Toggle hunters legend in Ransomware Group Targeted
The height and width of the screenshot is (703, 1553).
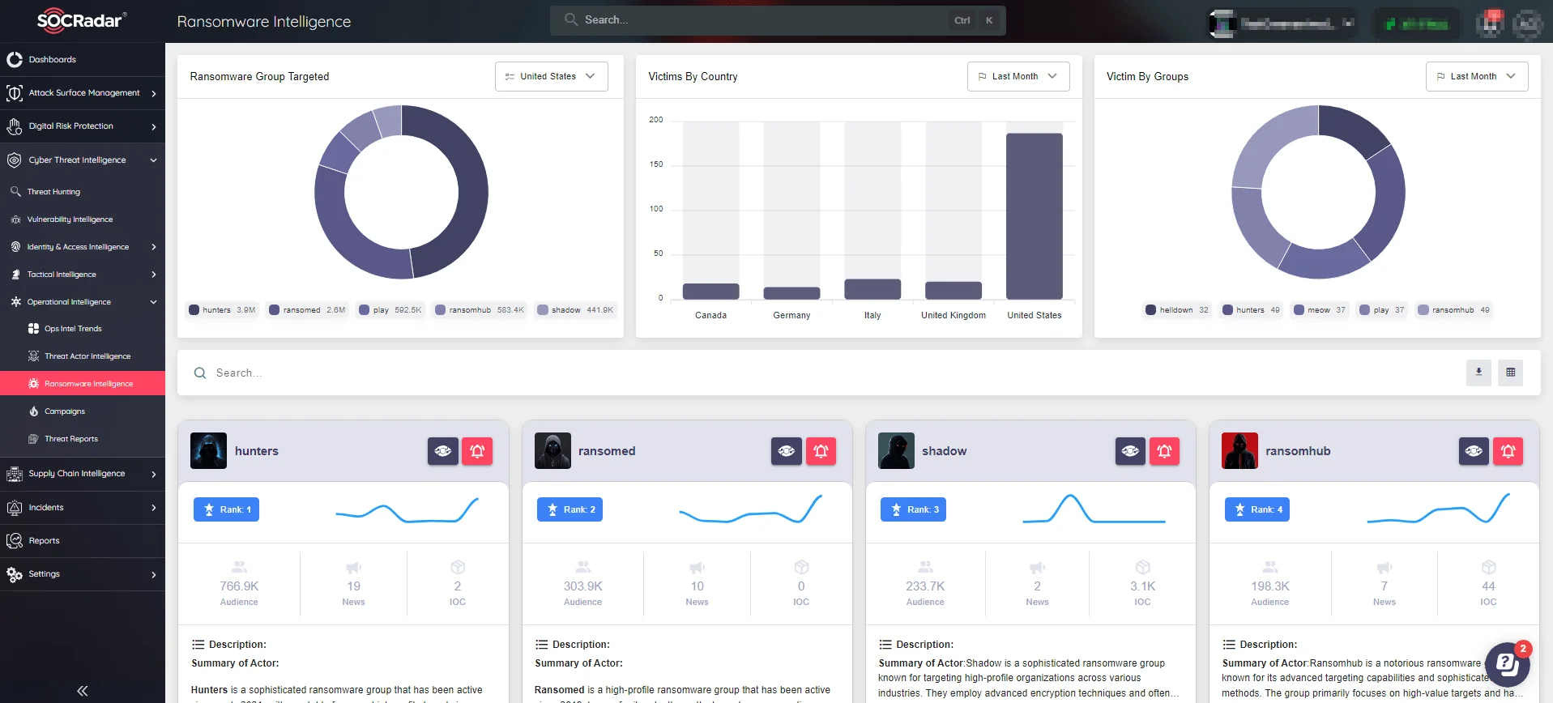pos(223,309)
